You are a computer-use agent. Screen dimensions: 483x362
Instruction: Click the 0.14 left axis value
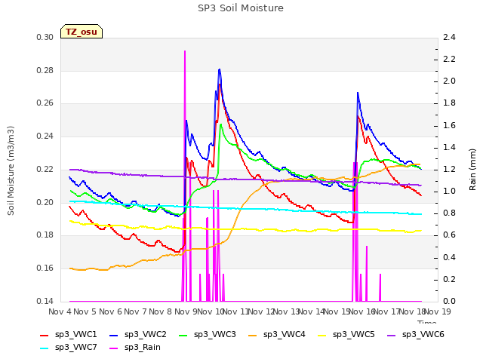pyautogui.click(x=45, y=301)
